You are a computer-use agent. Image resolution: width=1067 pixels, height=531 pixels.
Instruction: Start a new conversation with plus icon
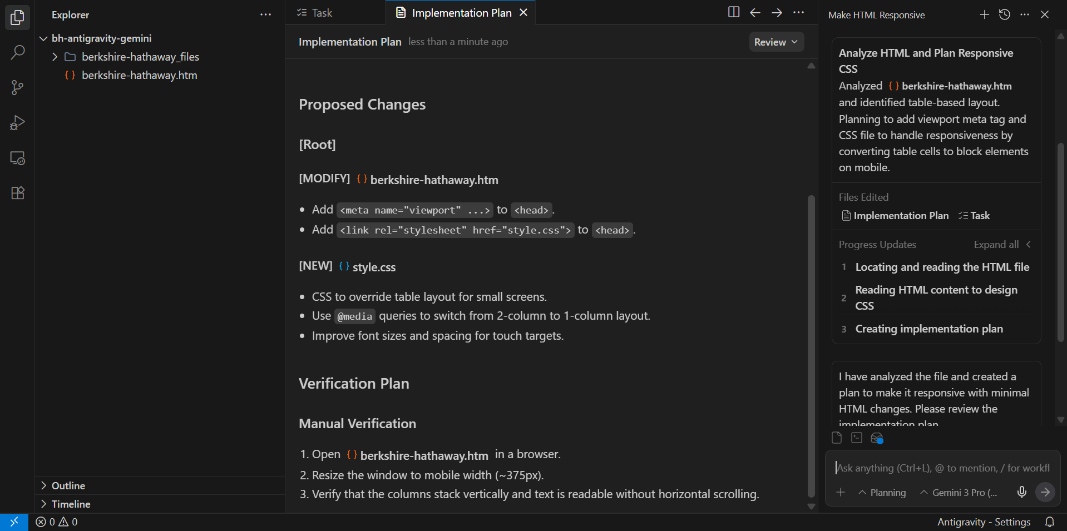pyautogui.click(x=984, y=14)
